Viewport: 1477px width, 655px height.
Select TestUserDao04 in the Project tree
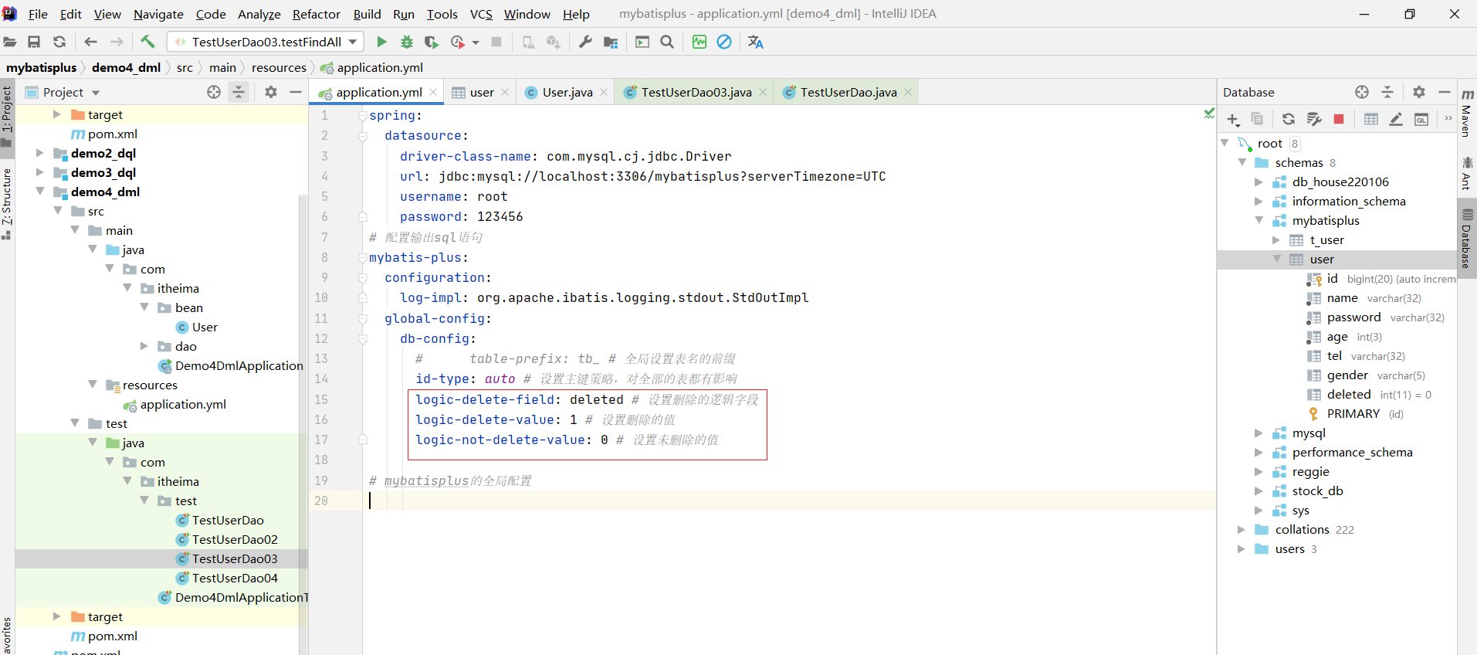tap(235, 578)
